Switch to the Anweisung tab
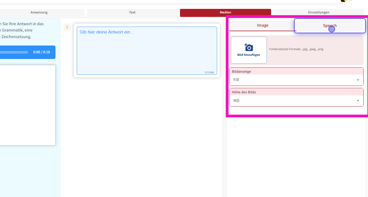The width and height of the screenshot is (368, 197). click(x=39, y=13)
